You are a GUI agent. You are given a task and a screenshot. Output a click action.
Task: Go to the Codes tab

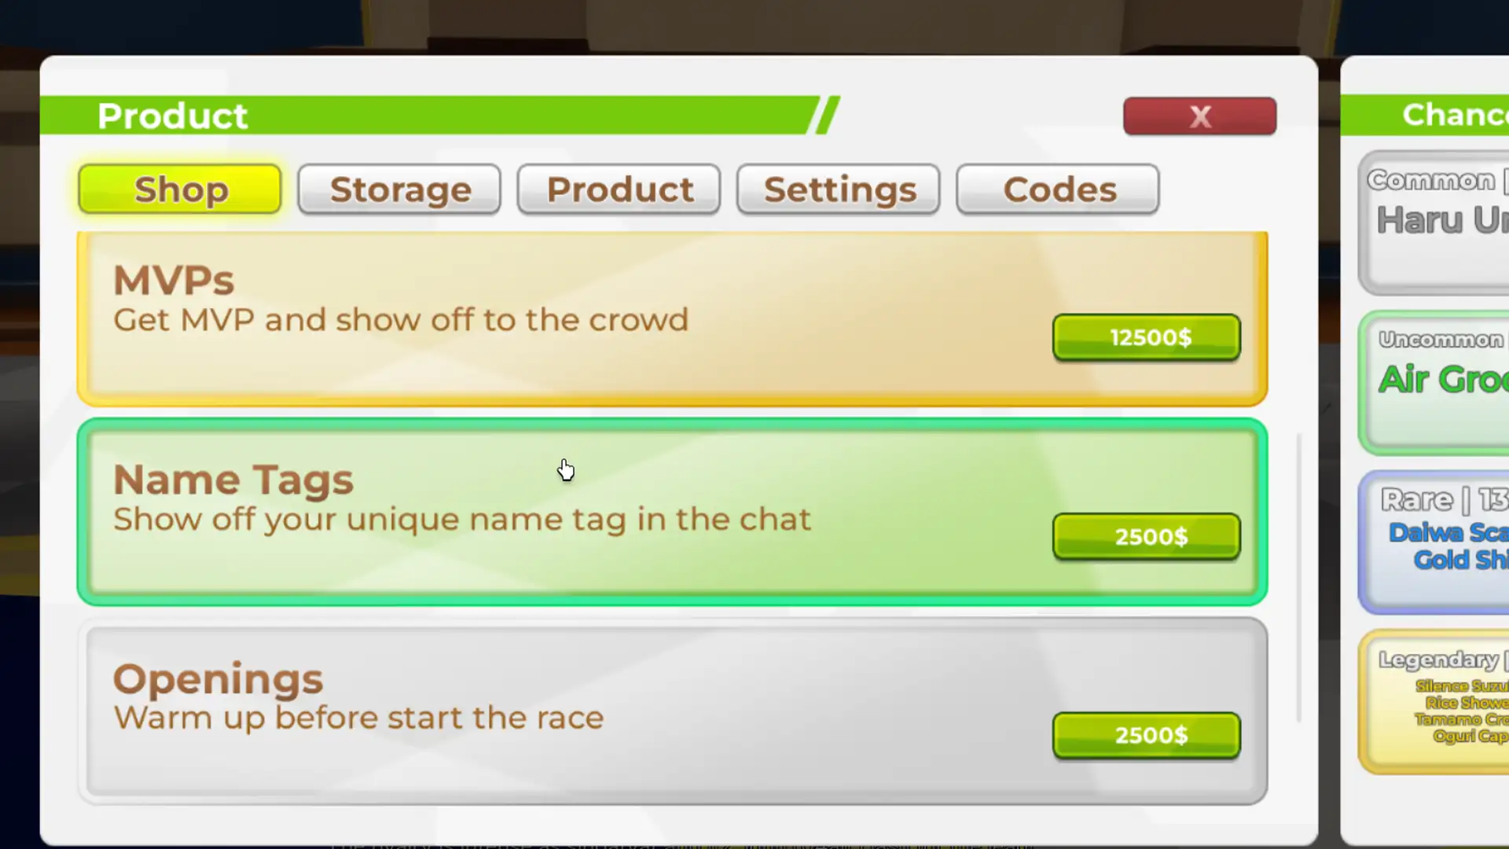pyautogui.click(x=1058, y=189)
